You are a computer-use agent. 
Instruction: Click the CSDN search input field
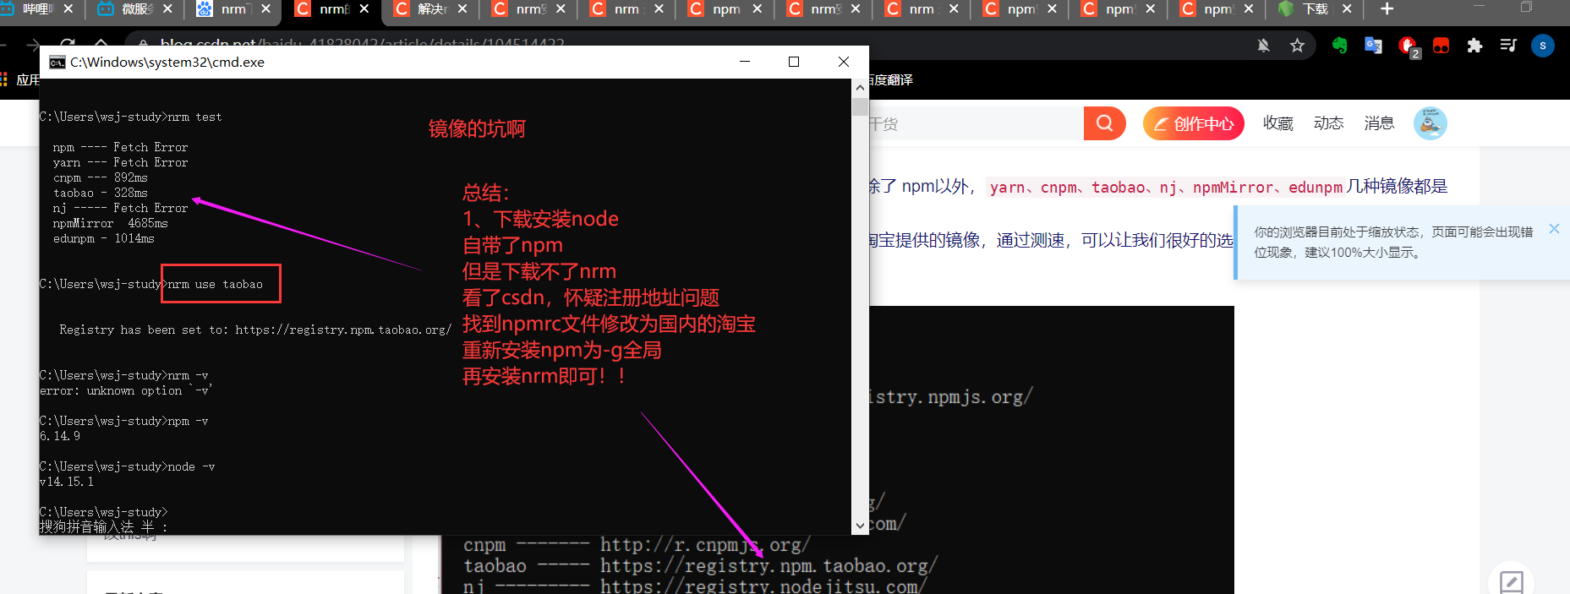(x=976, y=123)
